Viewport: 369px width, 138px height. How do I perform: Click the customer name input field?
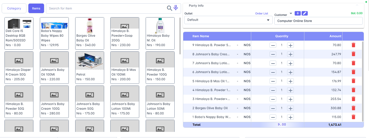pos(318,21)
